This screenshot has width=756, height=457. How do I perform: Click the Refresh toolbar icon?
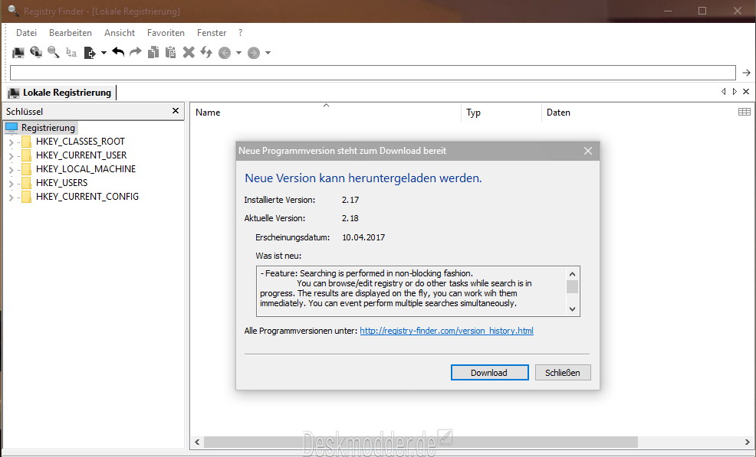206,52
